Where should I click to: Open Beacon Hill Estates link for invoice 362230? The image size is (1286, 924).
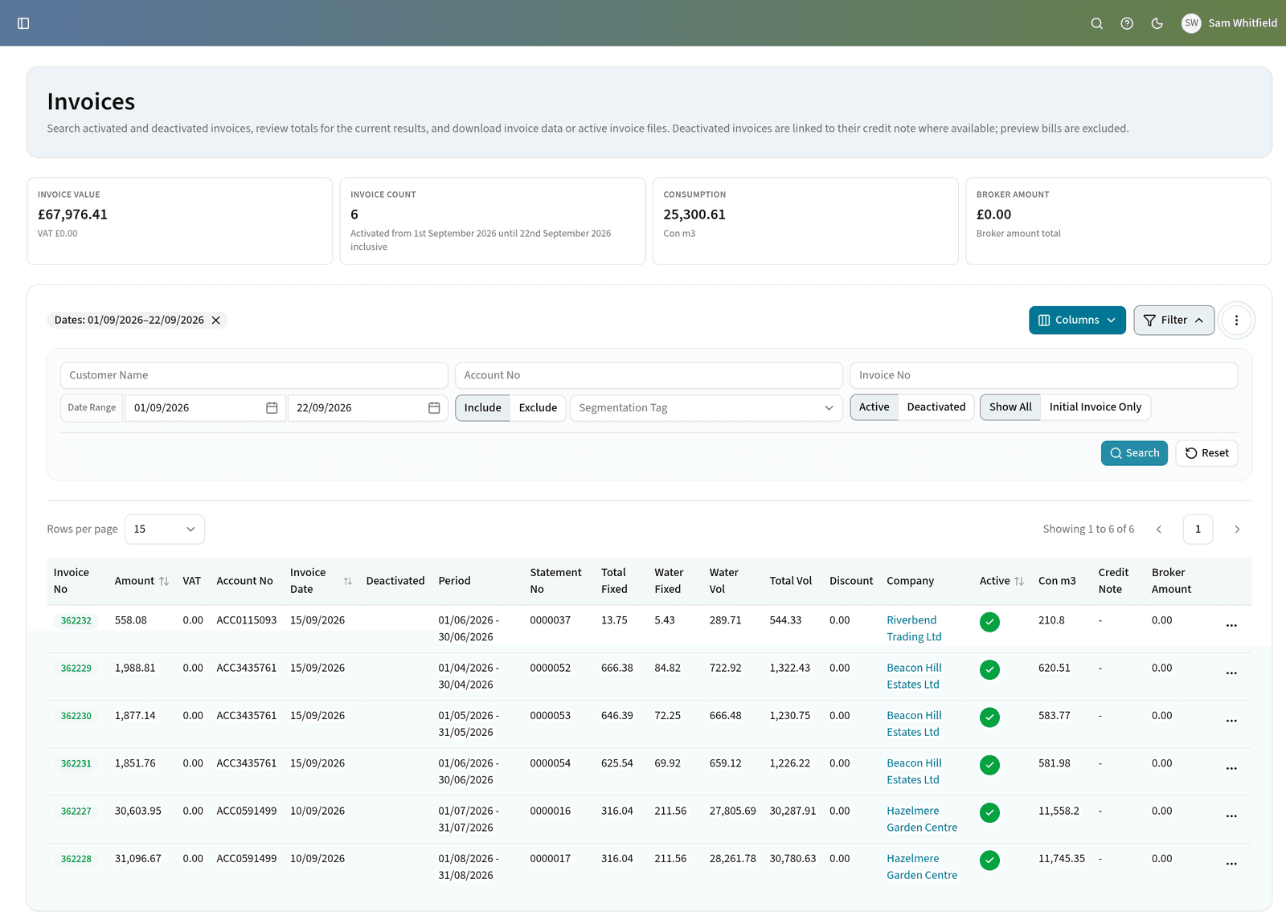pyautogui.click(x=914, y=724)
